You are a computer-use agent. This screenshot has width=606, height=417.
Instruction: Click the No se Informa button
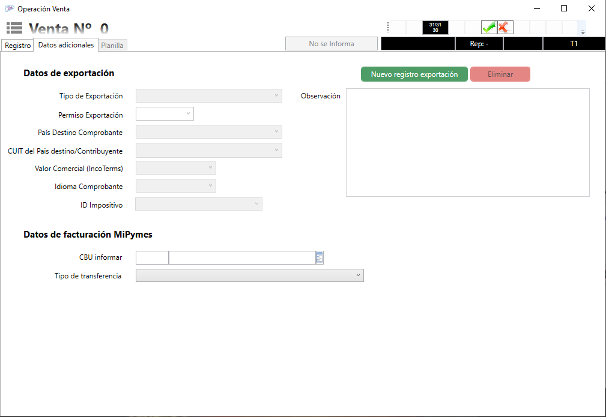[331, 44]
